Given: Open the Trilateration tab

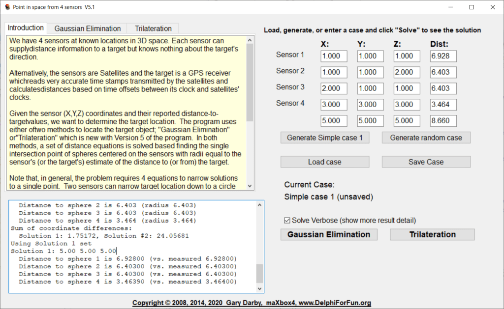Looking at the screenshot, I should [153, 28].
